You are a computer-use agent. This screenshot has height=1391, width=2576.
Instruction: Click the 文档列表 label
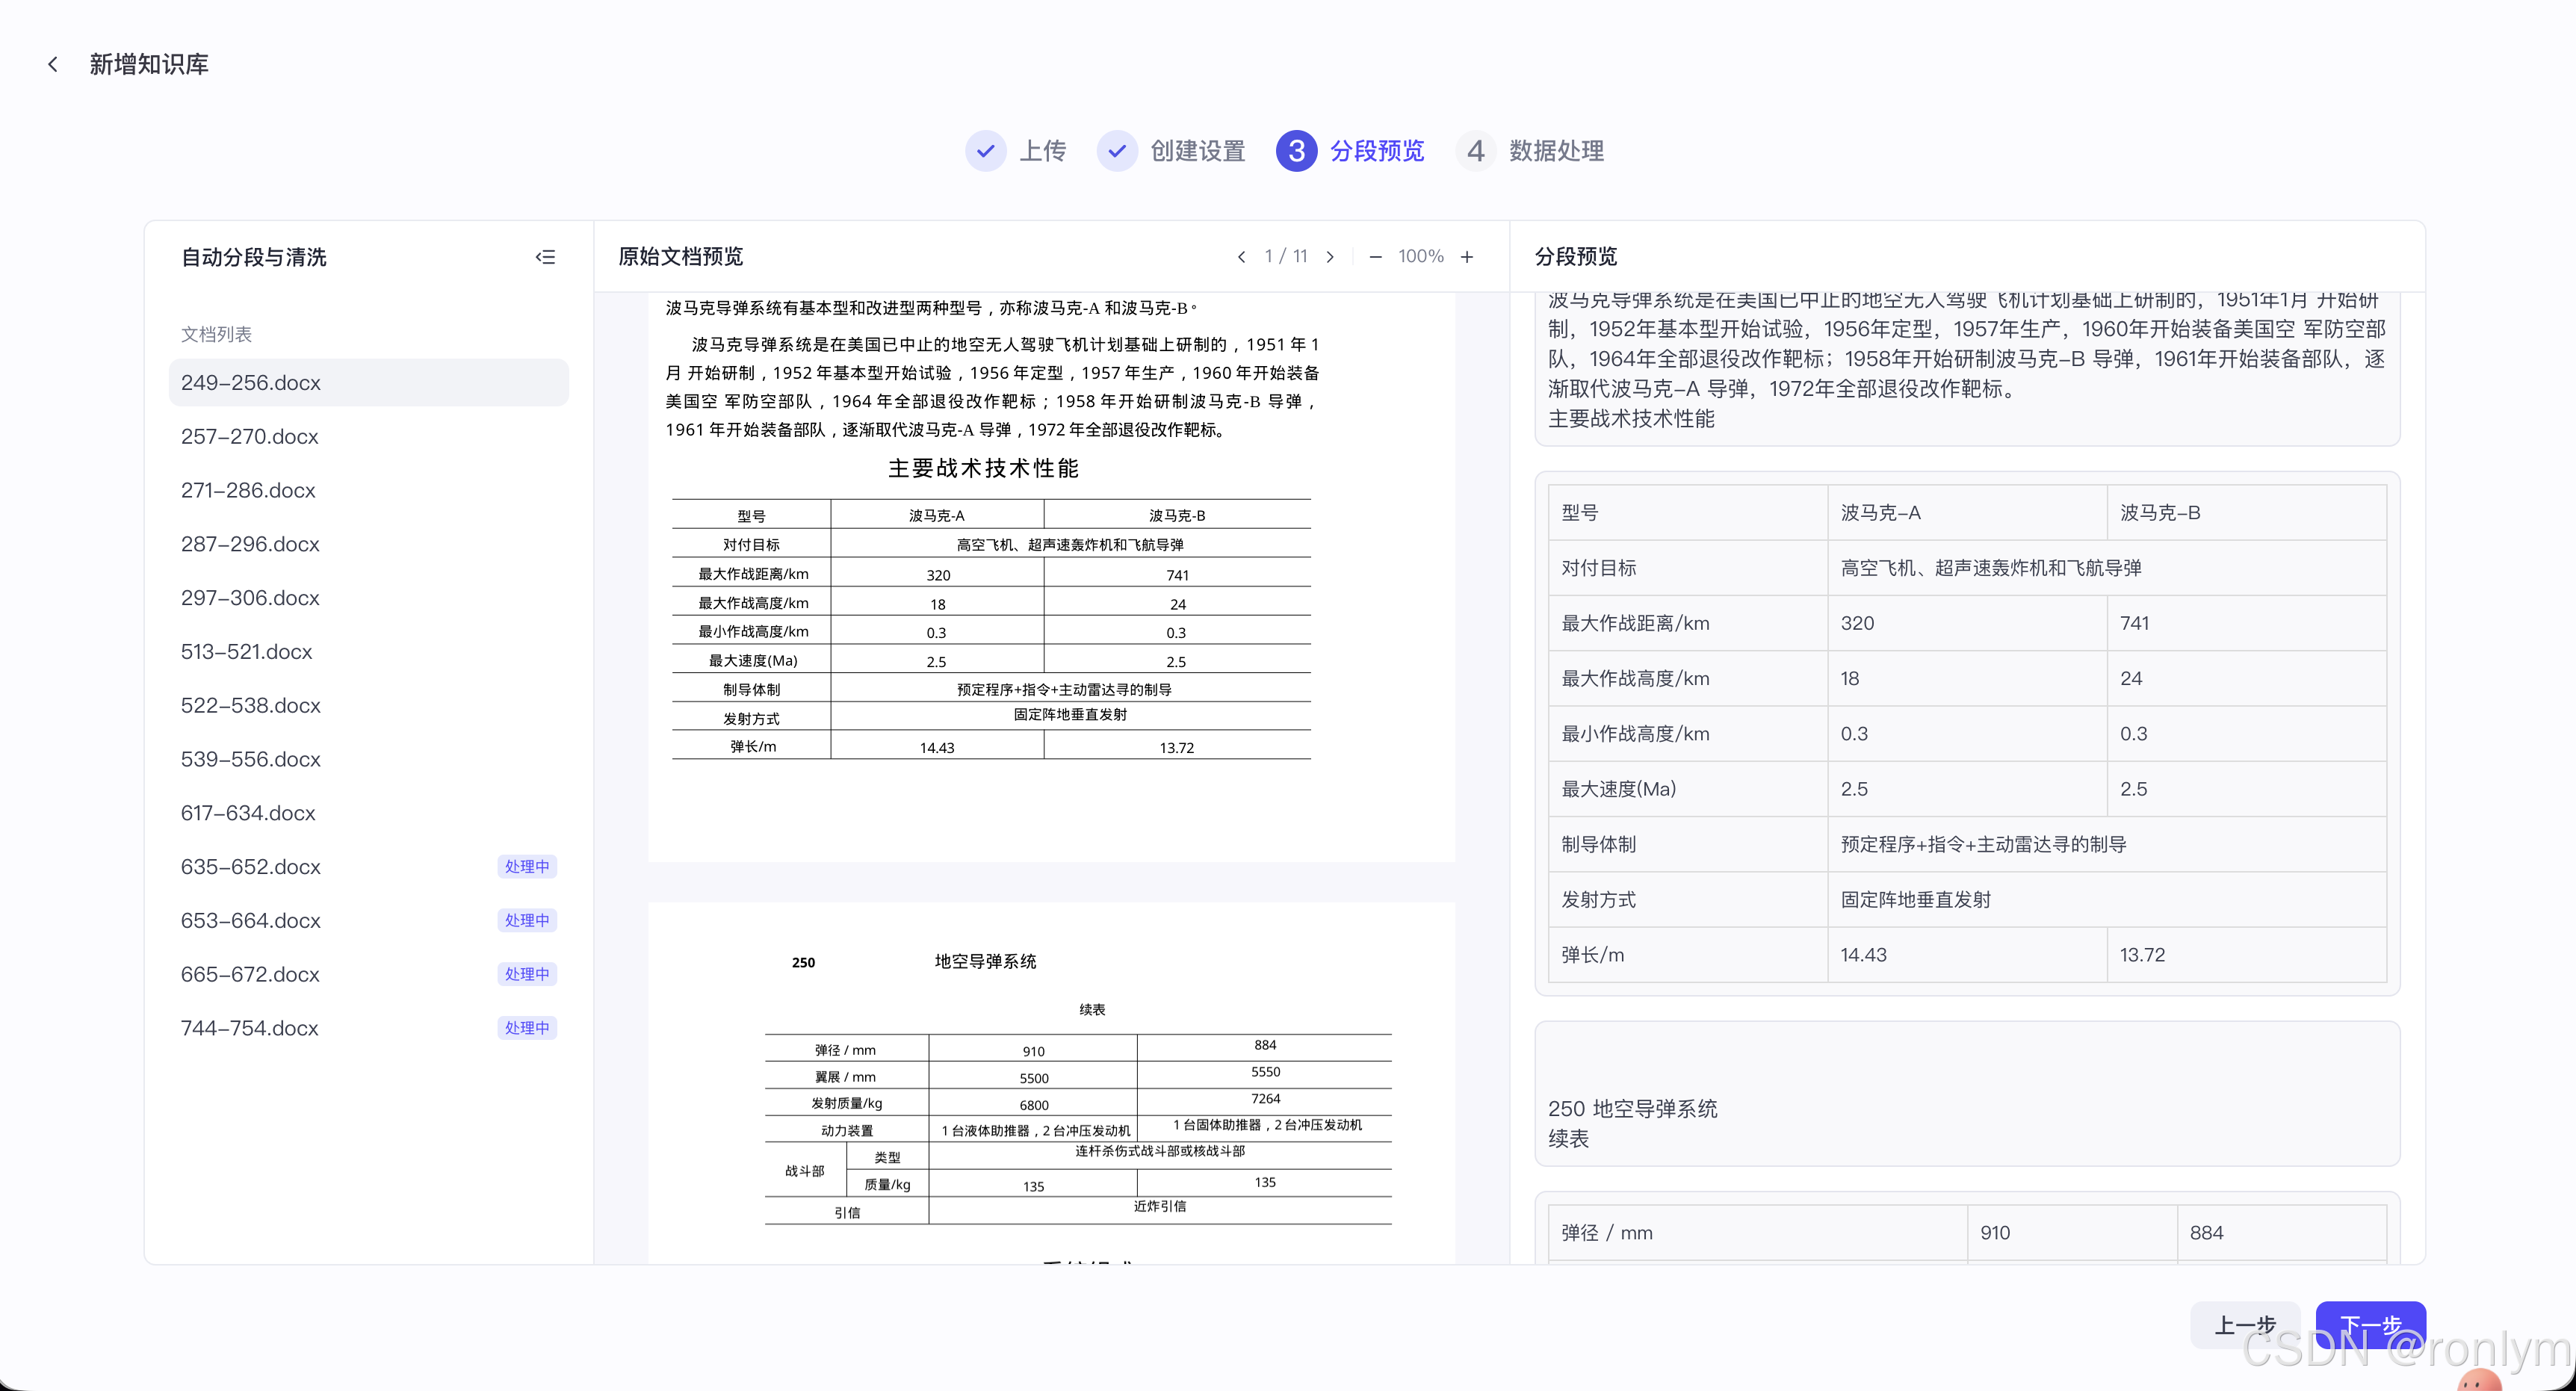click(x=216, y=334)
